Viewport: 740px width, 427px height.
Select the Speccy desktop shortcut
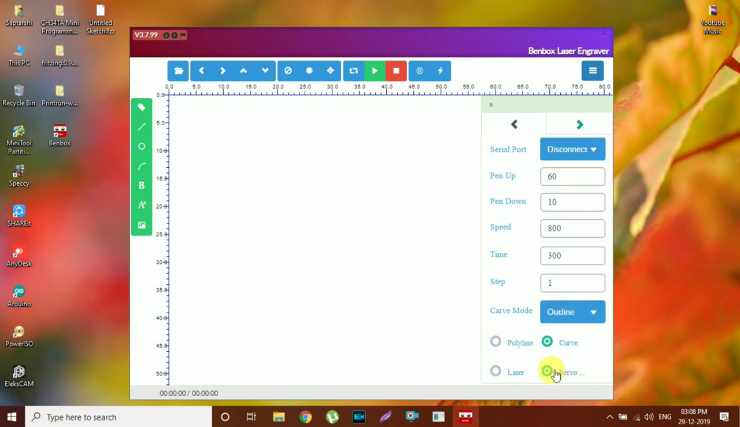(19, 176)
